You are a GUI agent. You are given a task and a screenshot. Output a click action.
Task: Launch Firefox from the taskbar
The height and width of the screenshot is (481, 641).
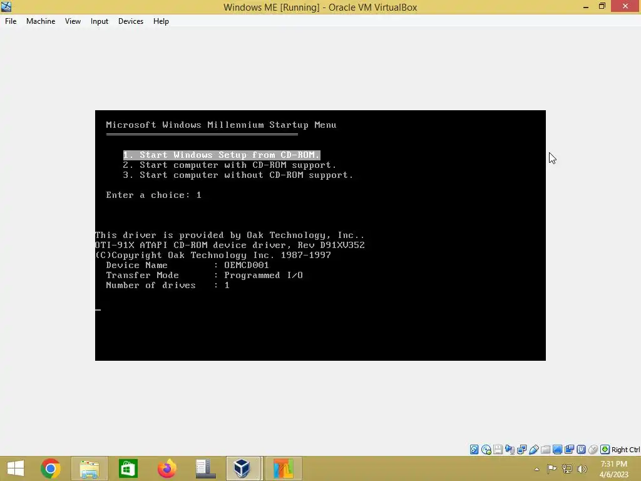tap(167, 468)
